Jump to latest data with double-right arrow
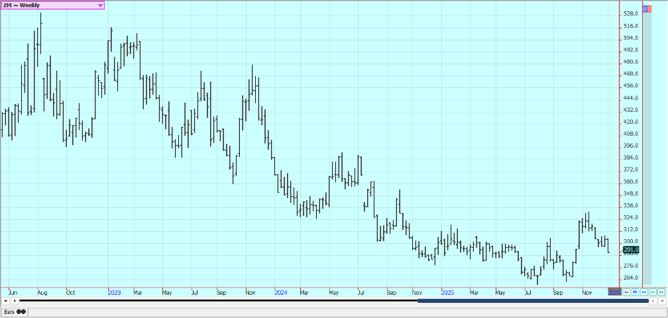Screen dimensions: 668x318 click(661, 301)
